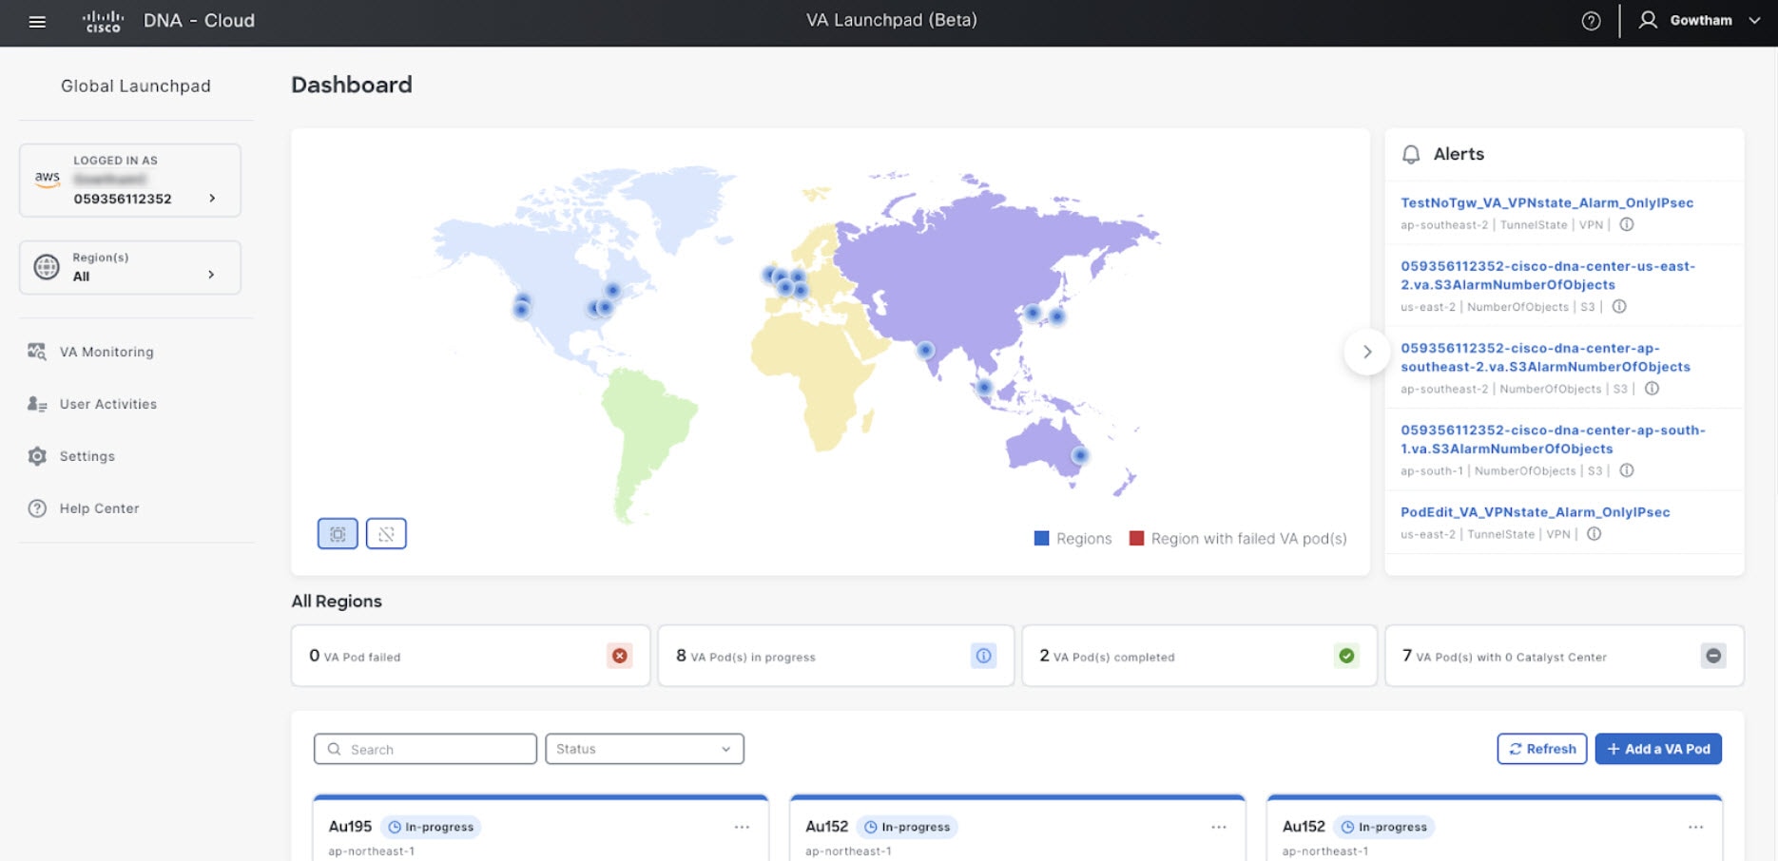
Task: Open the ap-south-1 S3AlarmNumberOfObjects alert
Action: tap(1553, 439)
